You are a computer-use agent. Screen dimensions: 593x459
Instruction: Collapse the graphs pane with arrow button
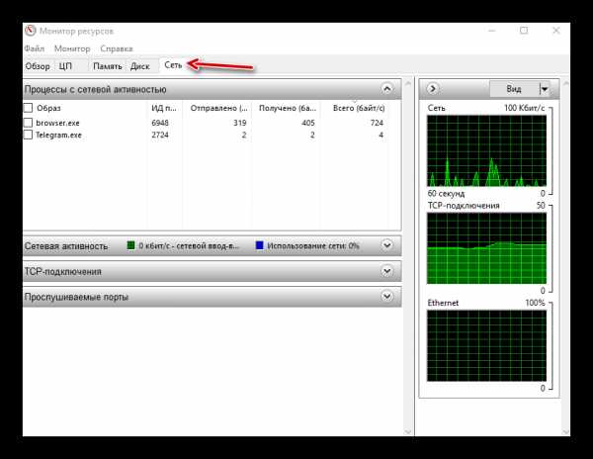(x=433, y=89)
